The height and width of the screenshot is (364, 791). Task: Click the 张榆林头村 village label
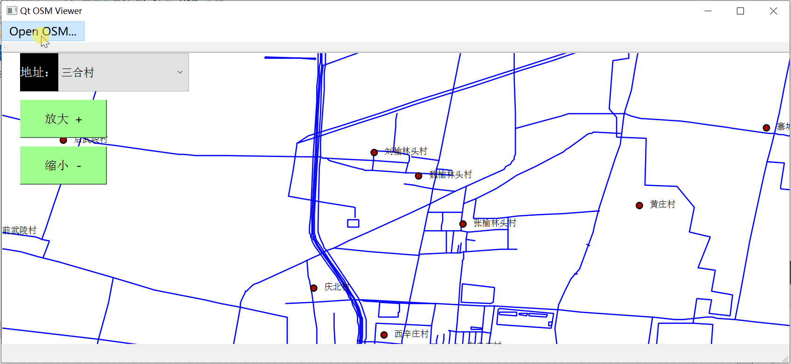(495, 223)
